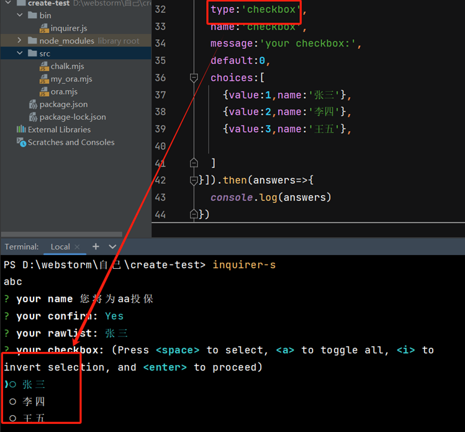Click the value:2 entry named 李四
This screenshot has width=465, height=432.
(x=285, y=112)
